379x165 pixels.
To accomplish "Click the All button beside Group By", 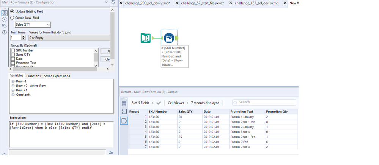I will coord(105,51).
